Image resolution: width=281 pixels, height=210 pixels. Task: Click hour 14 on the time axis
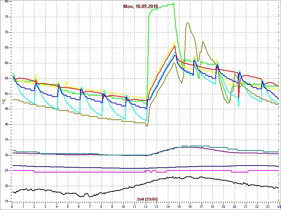click(x=168, y=206)
